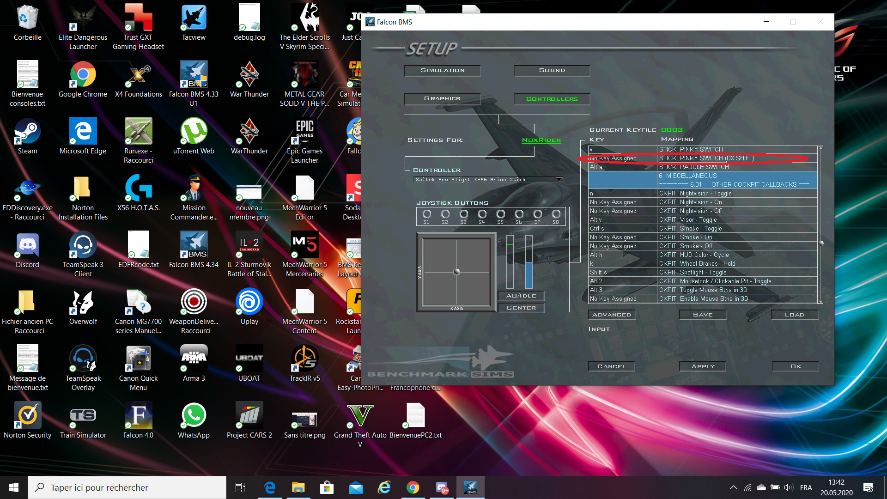This screenshot has height=499, width=887.
Task: Select the 'CKPIT: Nightvision - Toggle' mapping row
Action: (703, 194)
